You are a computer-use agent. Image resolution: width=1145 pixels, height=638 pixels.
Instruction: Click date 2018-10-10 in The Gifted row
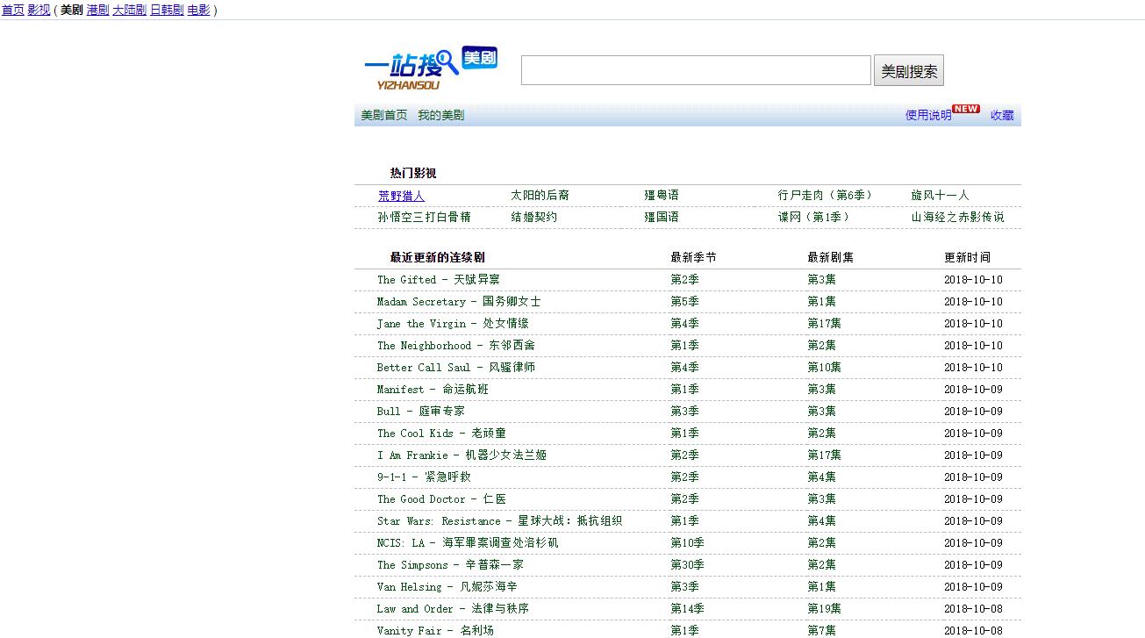973,280
